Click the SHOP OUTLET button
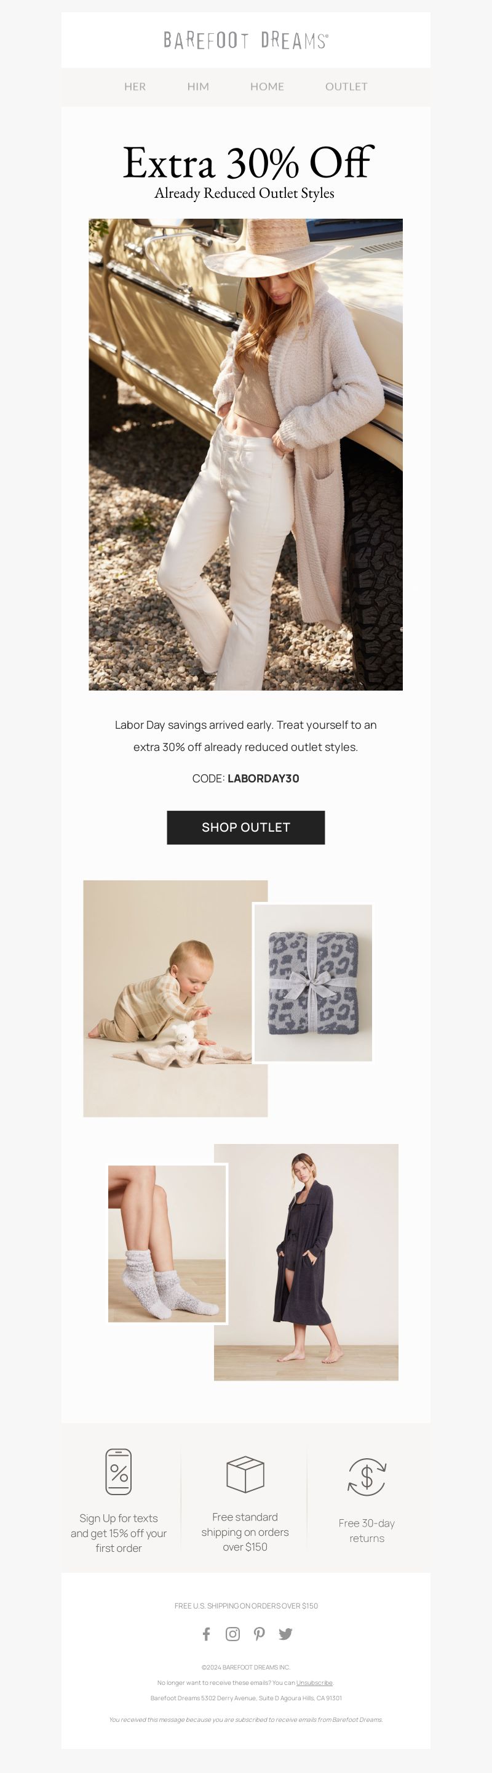This screenshot has height=1773, width=492. (x=246, y=827)
